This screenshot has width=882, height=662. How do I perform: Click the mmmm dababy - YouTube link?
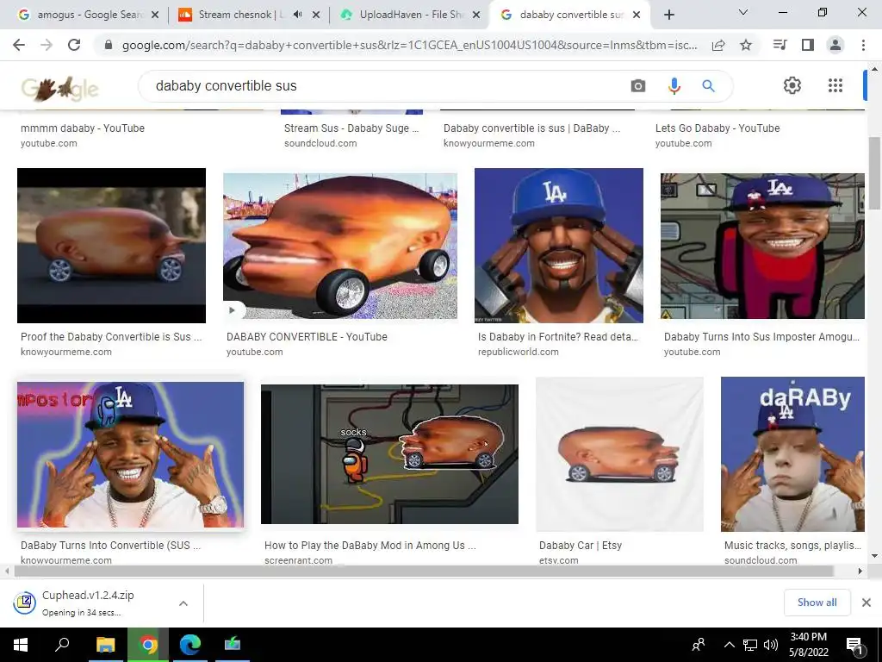point(83,128)
